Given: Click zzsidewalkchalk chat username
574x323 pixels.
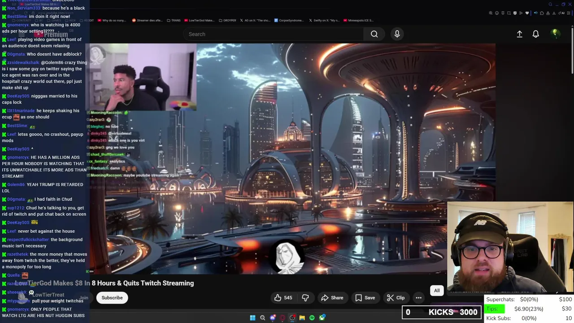Looking at the screenshot, I should click(23, 62).
